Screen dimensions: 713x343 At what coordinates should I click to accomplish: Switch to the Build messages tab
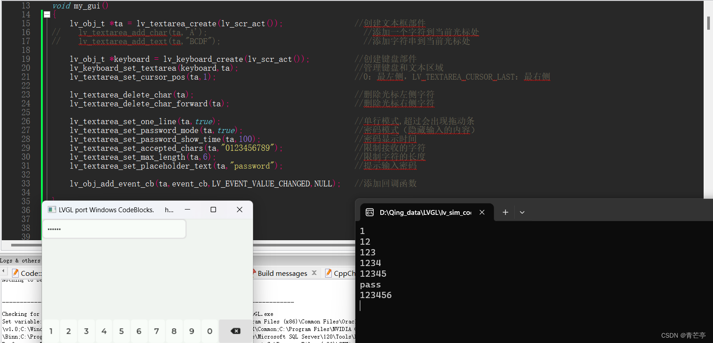coord(282,273)
